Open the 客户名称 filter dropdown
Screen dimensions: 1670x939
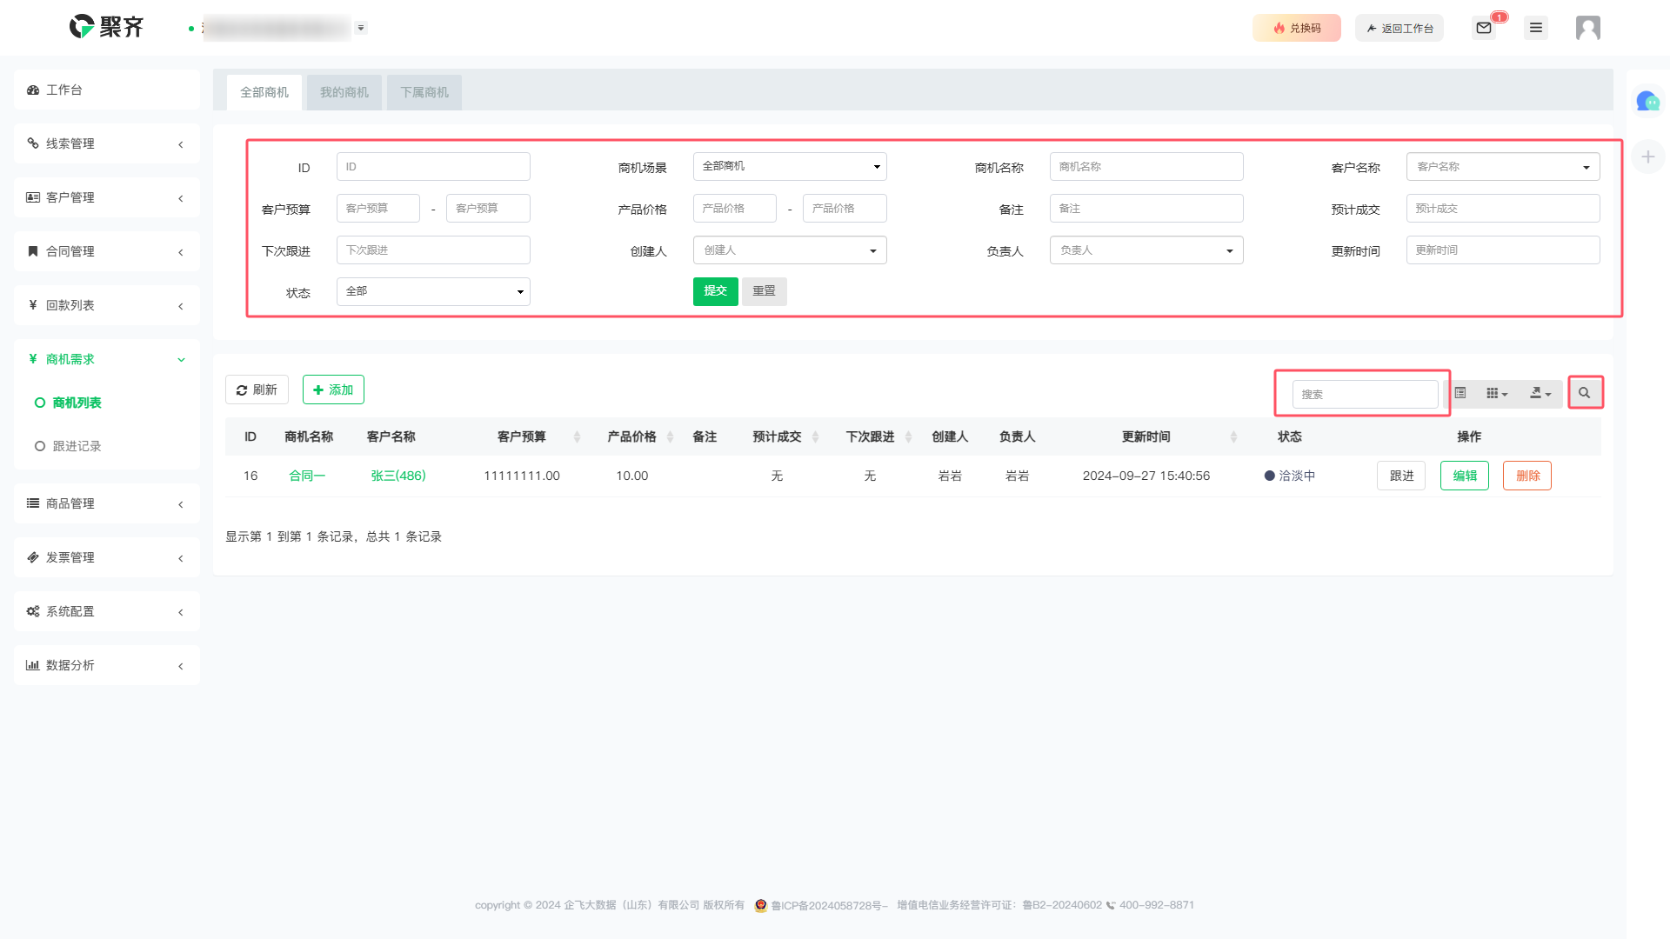[1503, 166]
